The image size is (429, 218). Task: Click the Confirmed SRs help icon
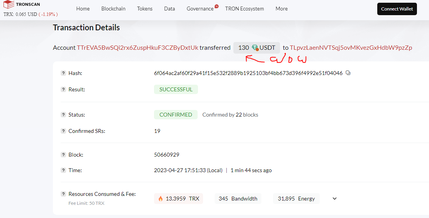pyautogui.click(x=63, y=131)
